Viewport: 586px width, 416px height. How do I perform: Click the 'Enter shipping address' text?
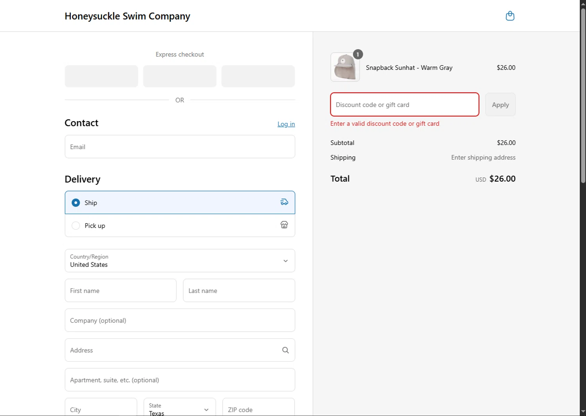(483, 157)
